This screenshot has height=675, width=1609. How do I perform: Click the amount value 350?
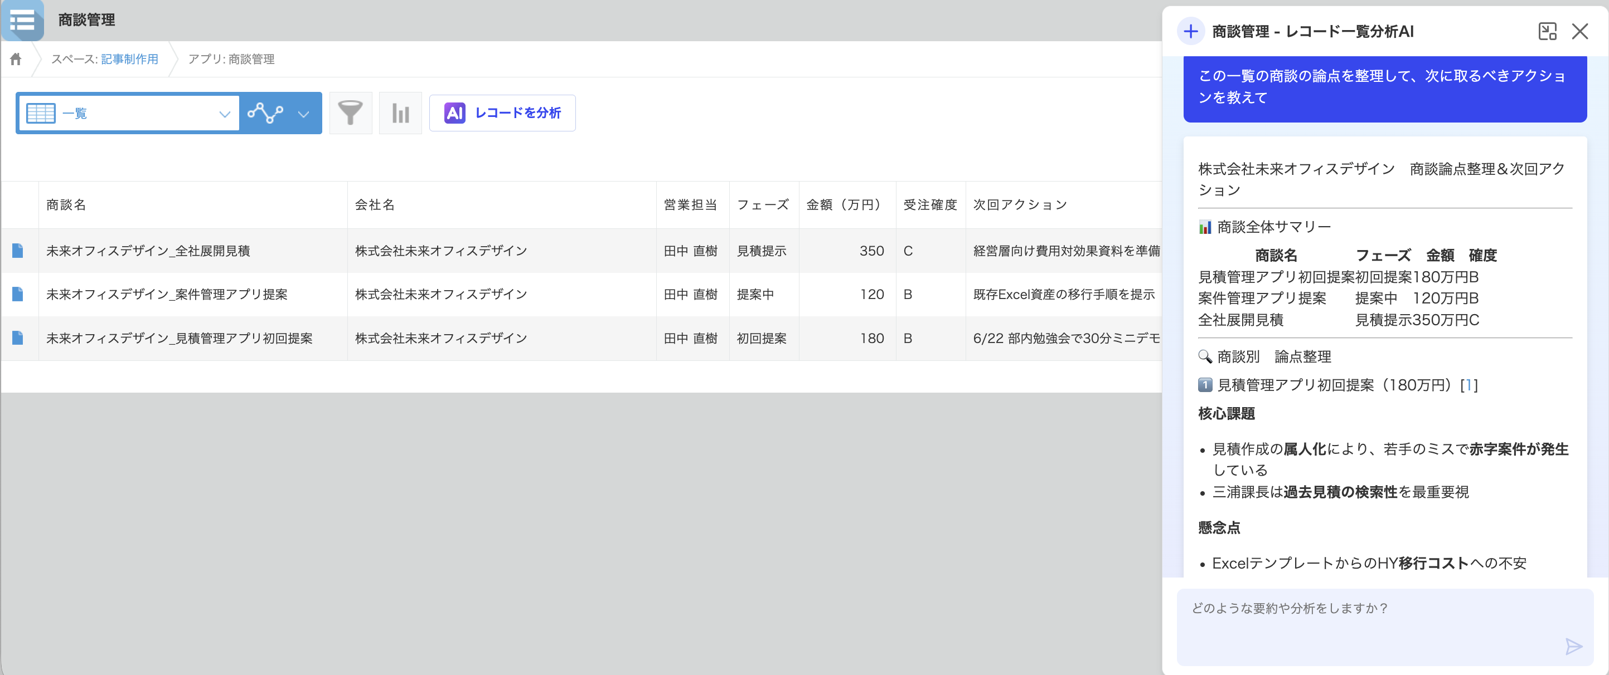(x=871, y=251)
